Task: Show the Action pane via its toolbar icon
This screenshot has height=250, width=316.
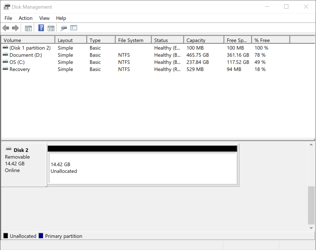Action: tap(51, 28)
